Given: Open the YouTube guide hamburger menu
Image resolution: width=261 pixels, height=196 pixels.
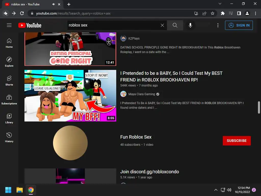Looking at the screenshot, I should [9, 25].
